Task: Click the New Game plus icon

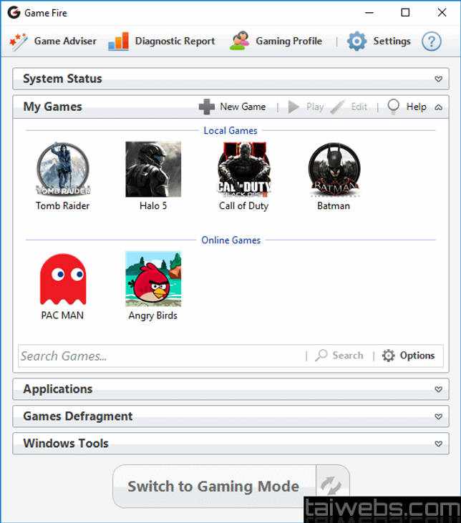Action: click(x=207, y=107)
